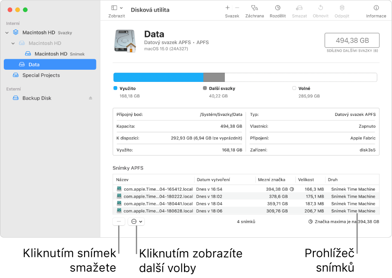Collapse Macintosh HD Svazky container
This screenshot has width=392, height=278.
click(x=7, y=33)
